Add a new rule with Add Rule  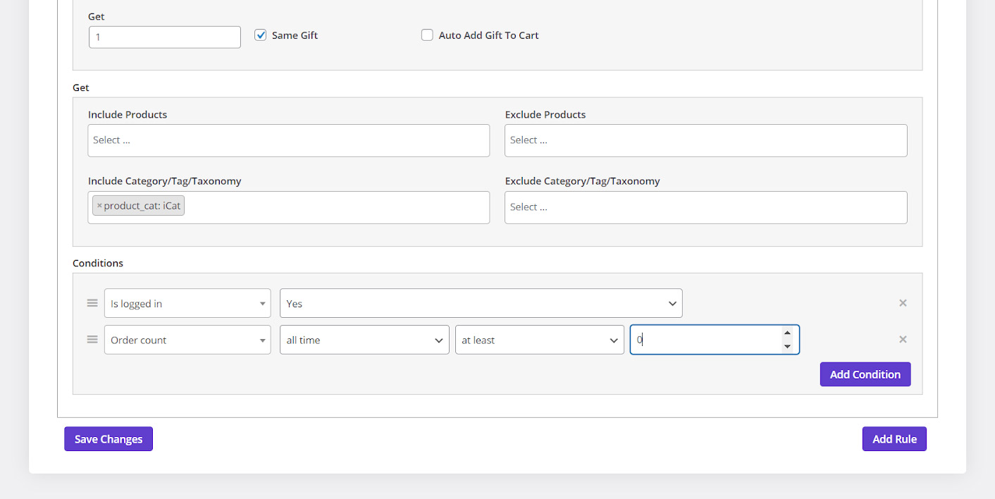[894, 439]
